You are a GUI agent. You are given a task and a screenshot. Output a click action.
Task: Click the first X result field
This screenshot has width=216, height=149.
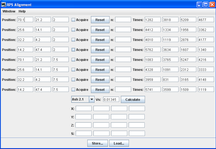coord(83,109)
